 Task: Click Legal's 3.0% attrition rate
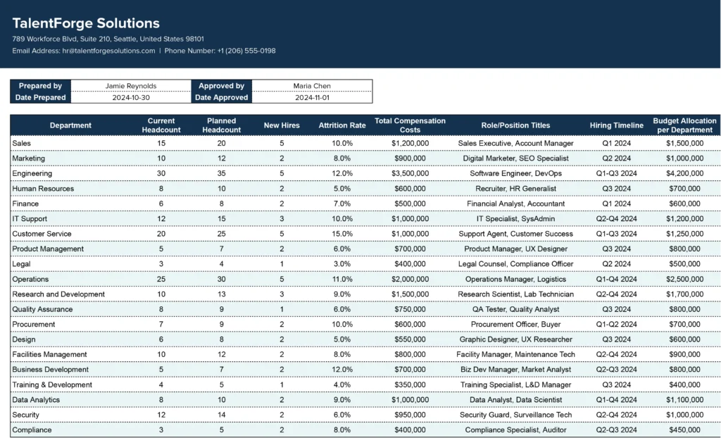click(342, 264)
